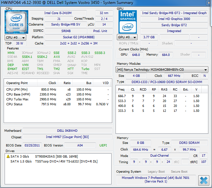Screen dimensions: 212x188
Task: Click the AES-NI feature flag
Action: [x=13, y=73]
